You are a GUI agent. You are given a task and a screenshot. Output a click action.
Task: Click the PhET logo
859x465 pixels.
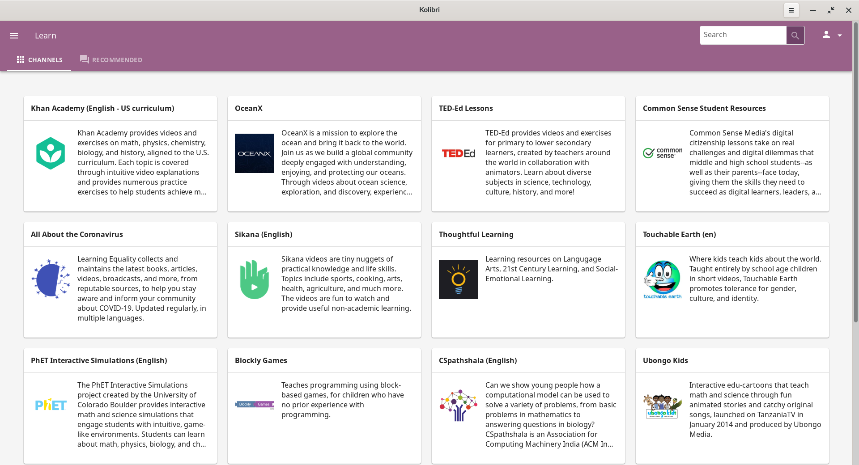click(51, 405)
